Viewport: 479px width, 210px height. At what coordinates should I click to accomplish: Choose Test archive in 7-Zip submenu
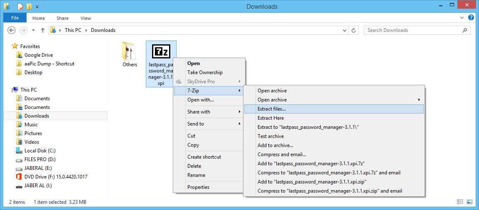(x=334, y=136)
